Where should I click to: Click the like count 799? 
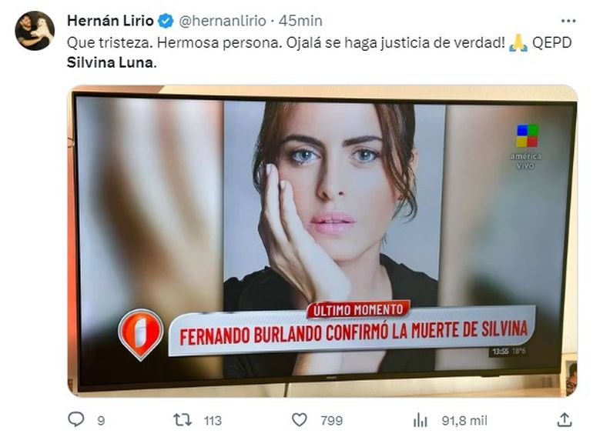332,420
